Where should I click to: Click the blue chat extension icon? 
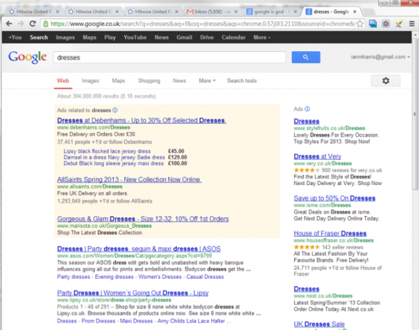pos(373,24)
